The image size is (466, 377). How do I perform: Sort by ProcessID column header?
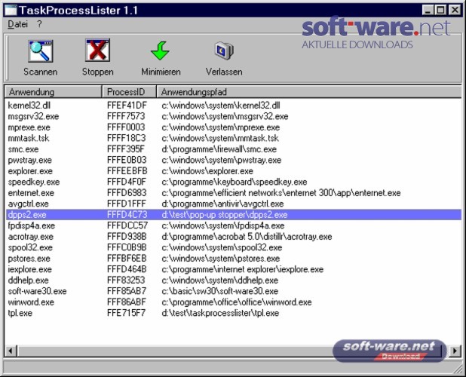[x=129, y=92]
